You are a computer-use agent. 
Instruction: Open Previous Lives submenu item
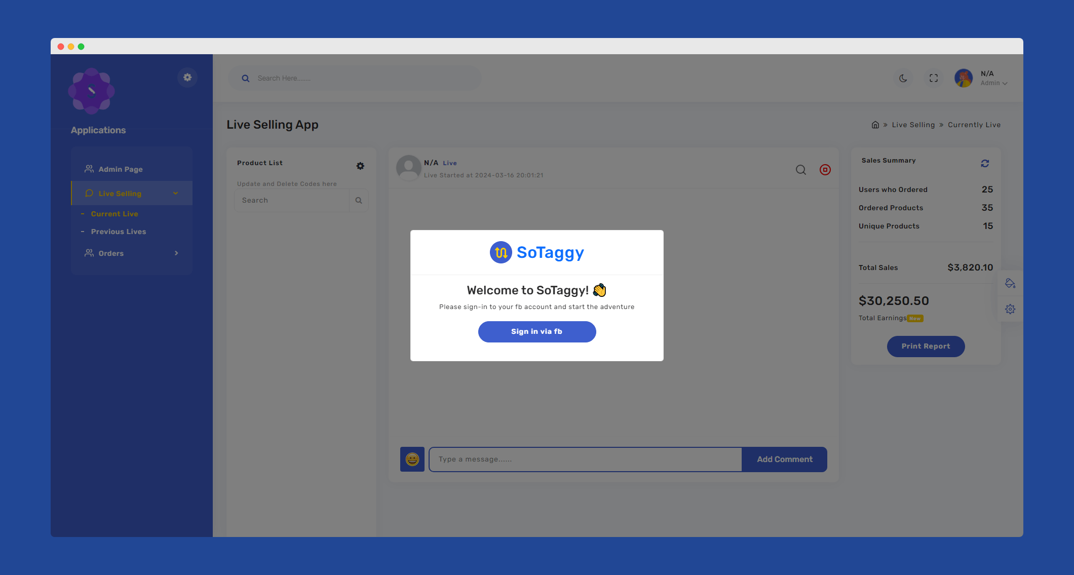[x=119, y=232]
